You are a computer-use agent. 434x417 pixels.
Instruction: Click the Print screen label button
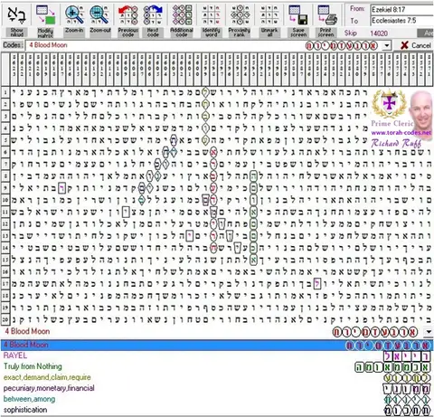click(326, 33)
